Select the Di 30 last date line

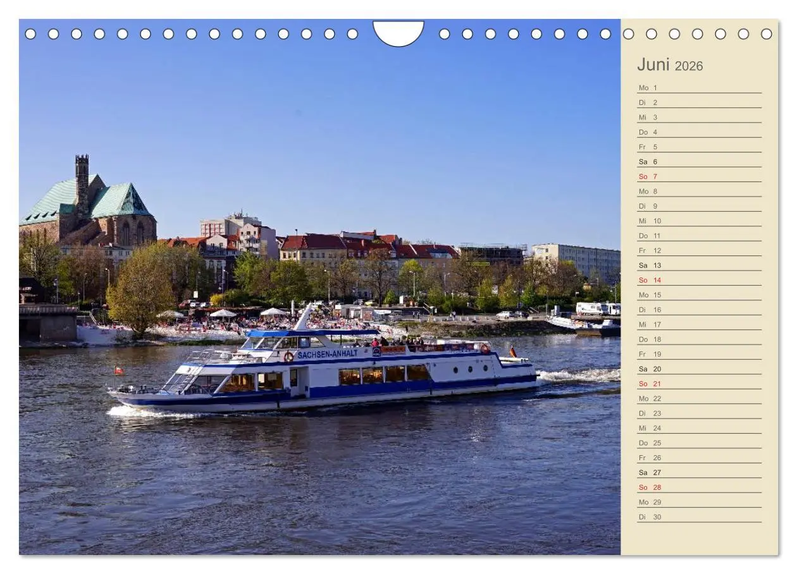pos(651,516)
